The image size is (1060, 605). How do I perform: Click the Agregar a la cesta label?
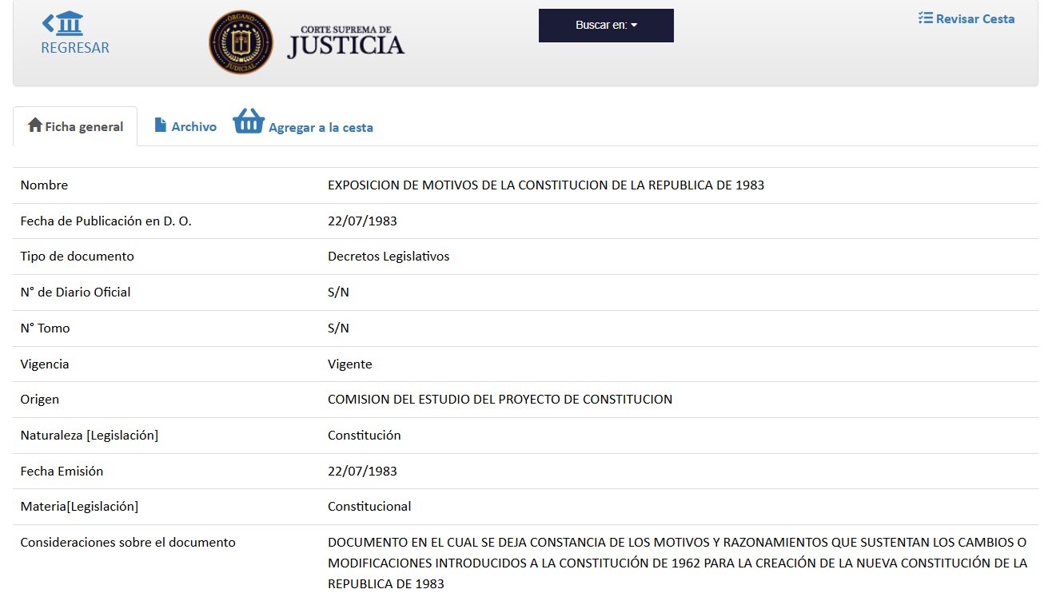[x=321, y=127]
